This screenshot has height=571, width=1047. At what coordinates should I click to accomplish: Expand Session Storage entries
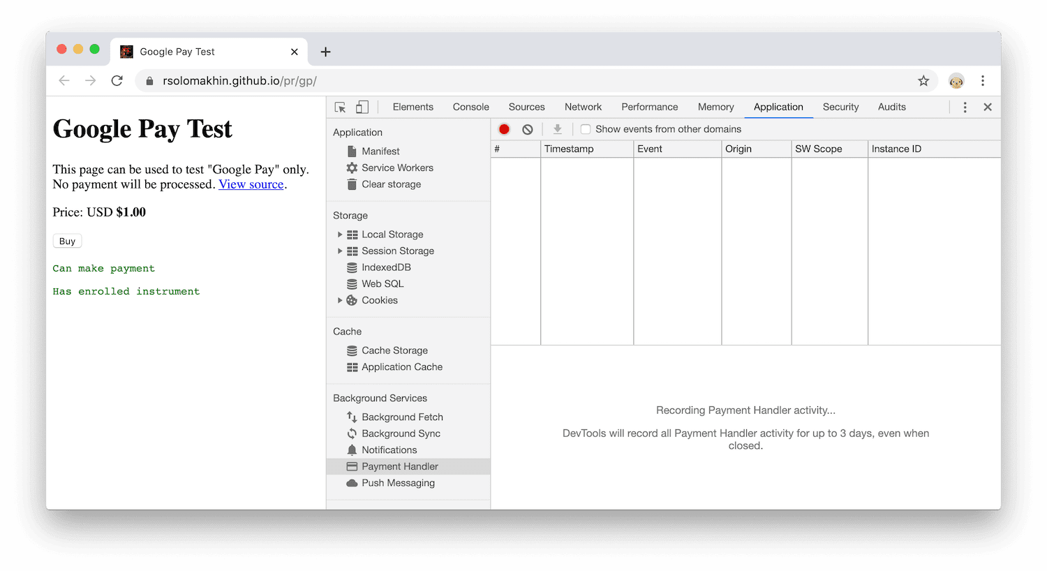pos(340,251)
